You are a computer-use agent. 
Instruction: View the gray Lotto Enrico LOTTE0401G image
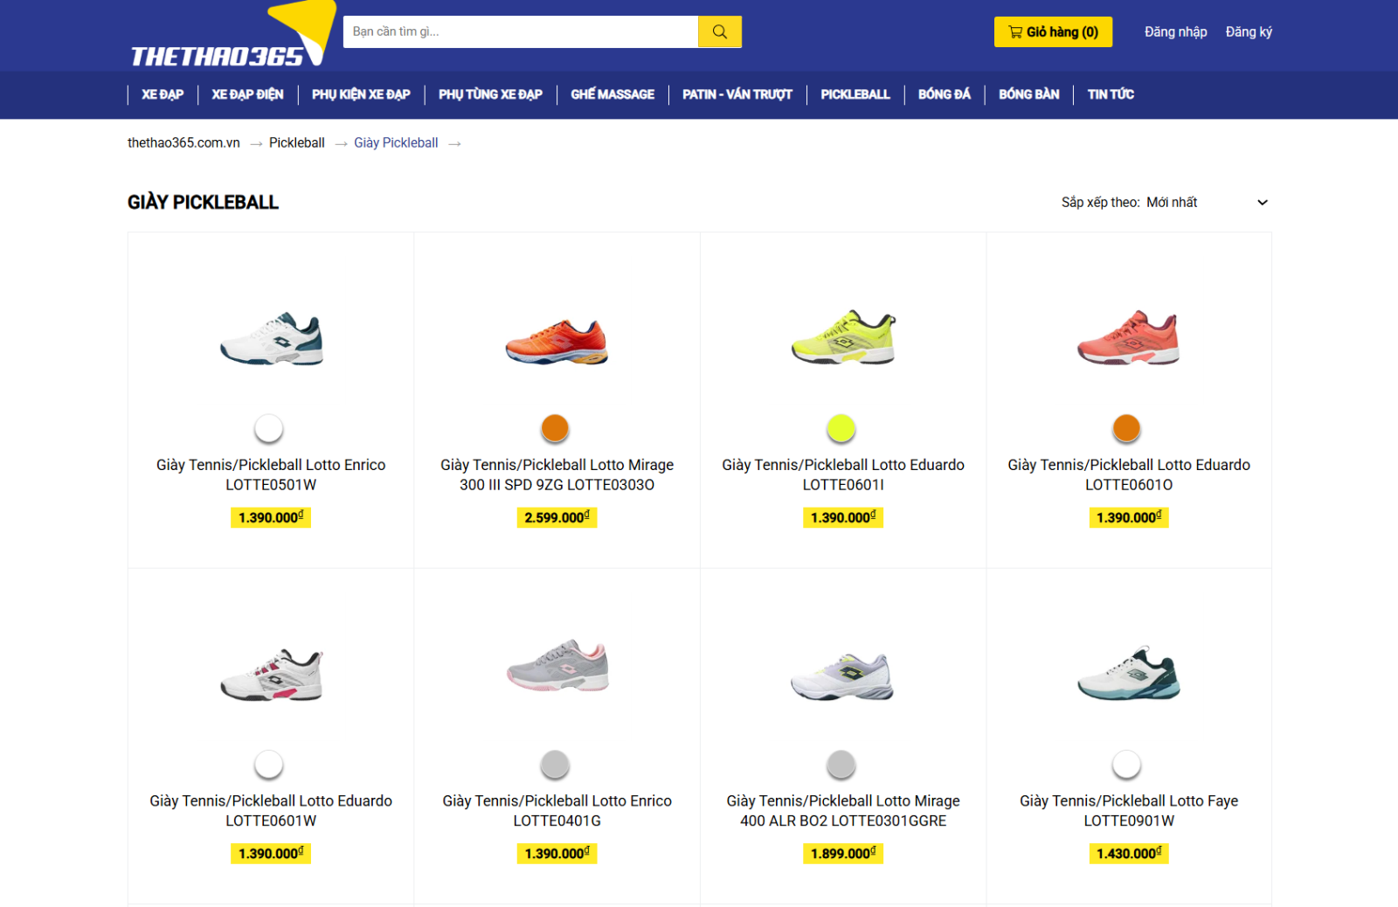point(557,666)
